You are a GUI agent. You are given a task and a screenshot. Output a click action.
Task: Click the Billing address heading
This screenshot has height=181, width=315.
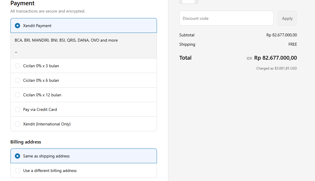click(x=26, y=142)
